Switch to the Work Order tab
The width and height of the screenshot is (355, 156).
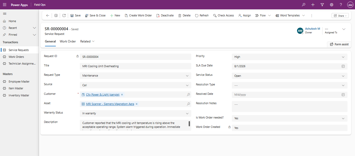[x=68, y=41]
